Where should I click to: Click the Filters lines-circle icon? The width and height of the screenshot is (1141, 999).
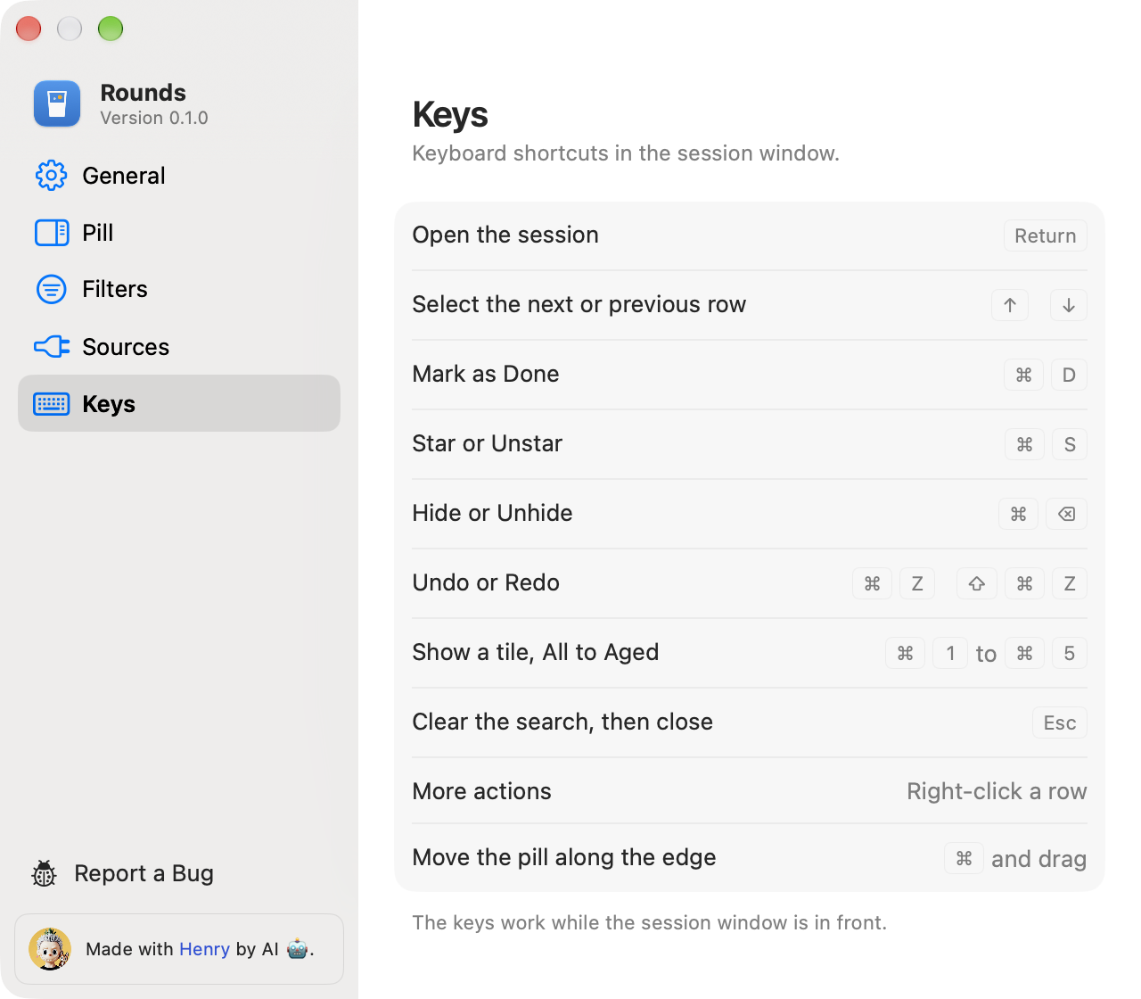pos(52,289)
